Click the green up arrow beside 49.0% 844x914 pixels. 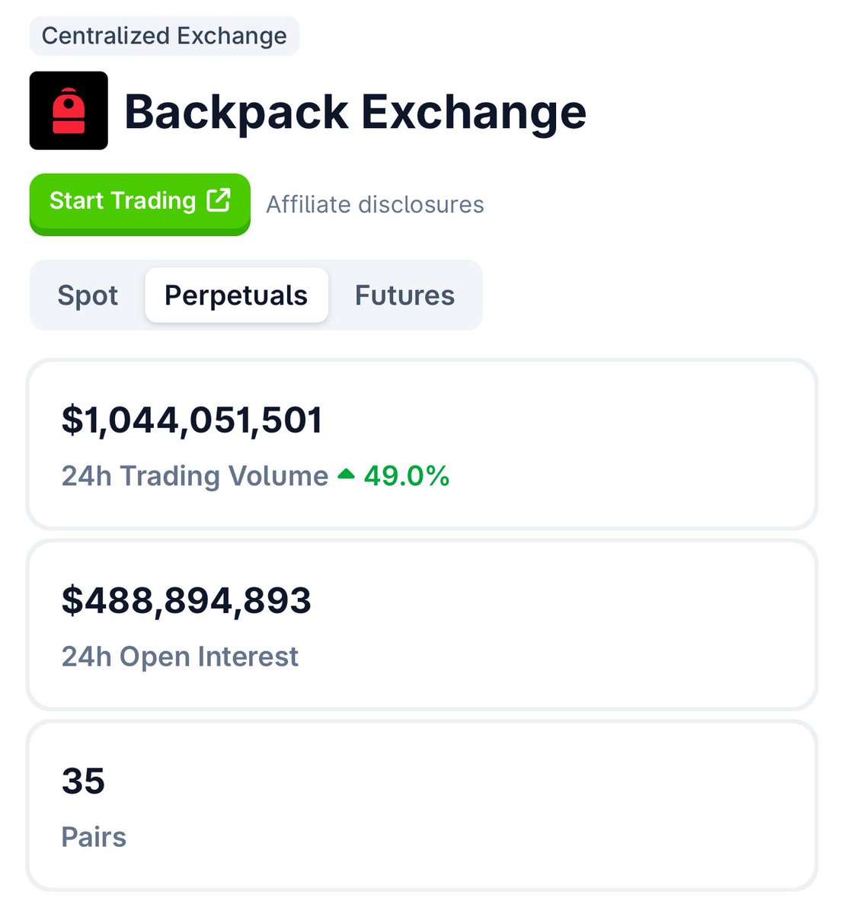tap(346, 474)
